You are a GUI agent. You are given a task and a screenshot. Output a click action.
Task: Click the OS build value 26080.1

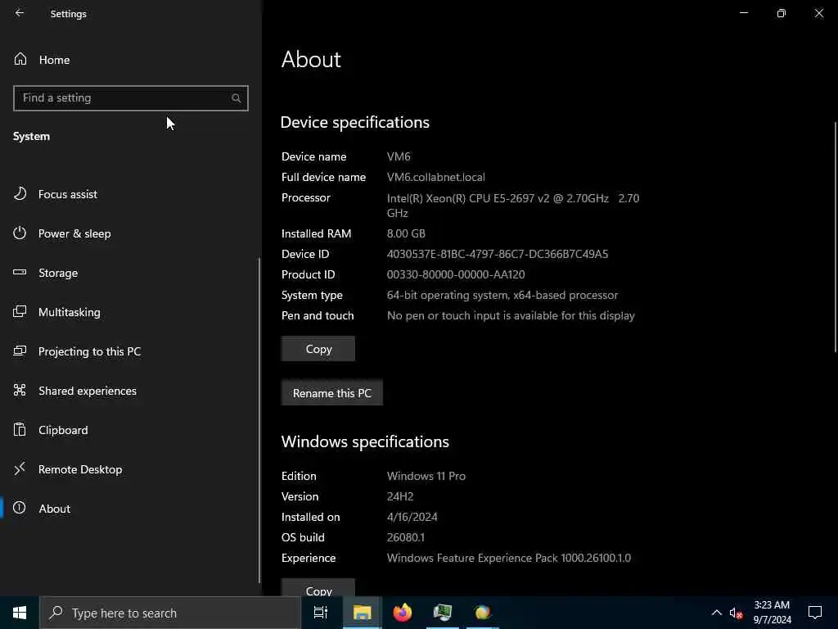point(406,537)
